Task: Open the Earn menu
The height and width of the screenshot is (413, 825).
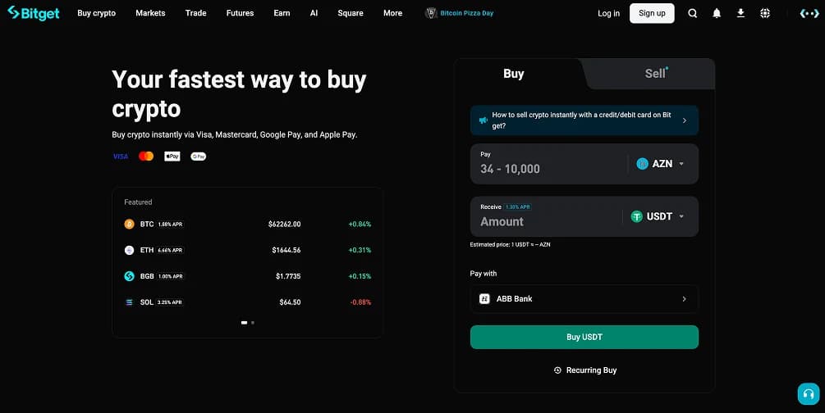Action: [282, 13]
